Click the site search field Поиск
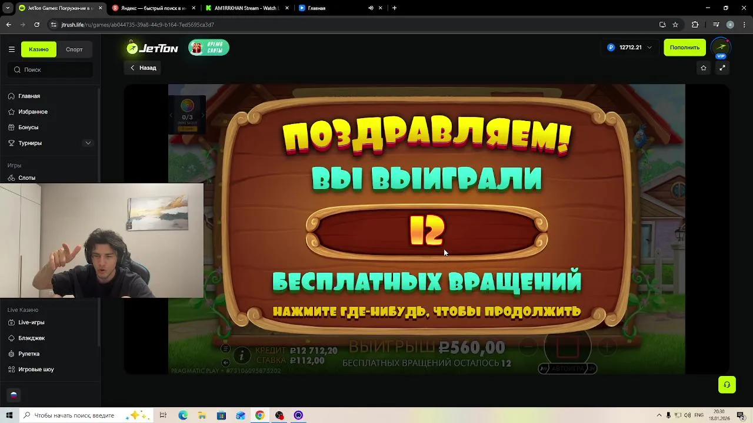753x423 pixels. [x=51, y=70]
